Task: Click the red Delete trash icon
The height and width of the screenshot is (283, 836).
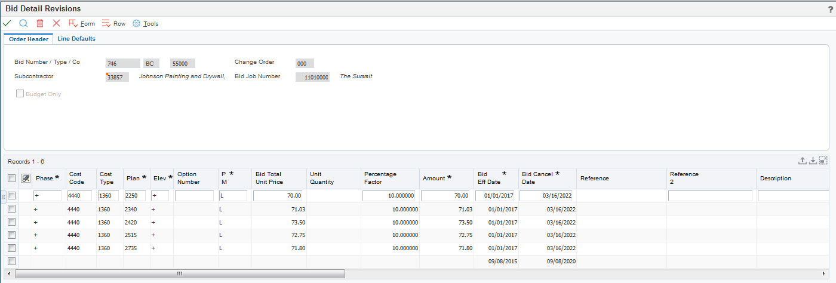Action: tap(40, 23)
